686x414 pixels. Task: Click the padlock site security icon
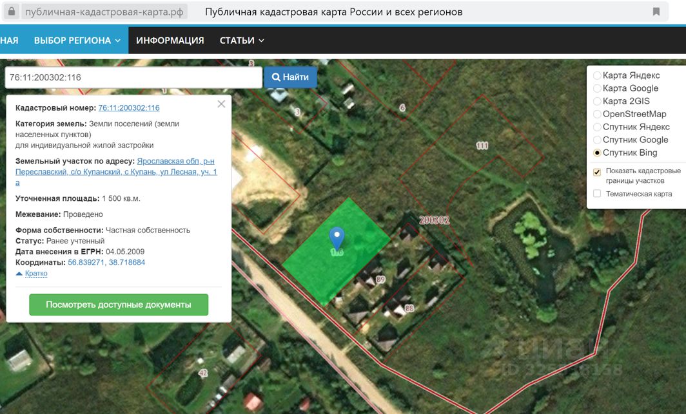11,12
